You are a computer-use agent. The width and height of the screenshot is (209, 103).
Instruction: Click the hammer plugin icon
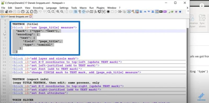pyautogui.click(x=133, y=12)
